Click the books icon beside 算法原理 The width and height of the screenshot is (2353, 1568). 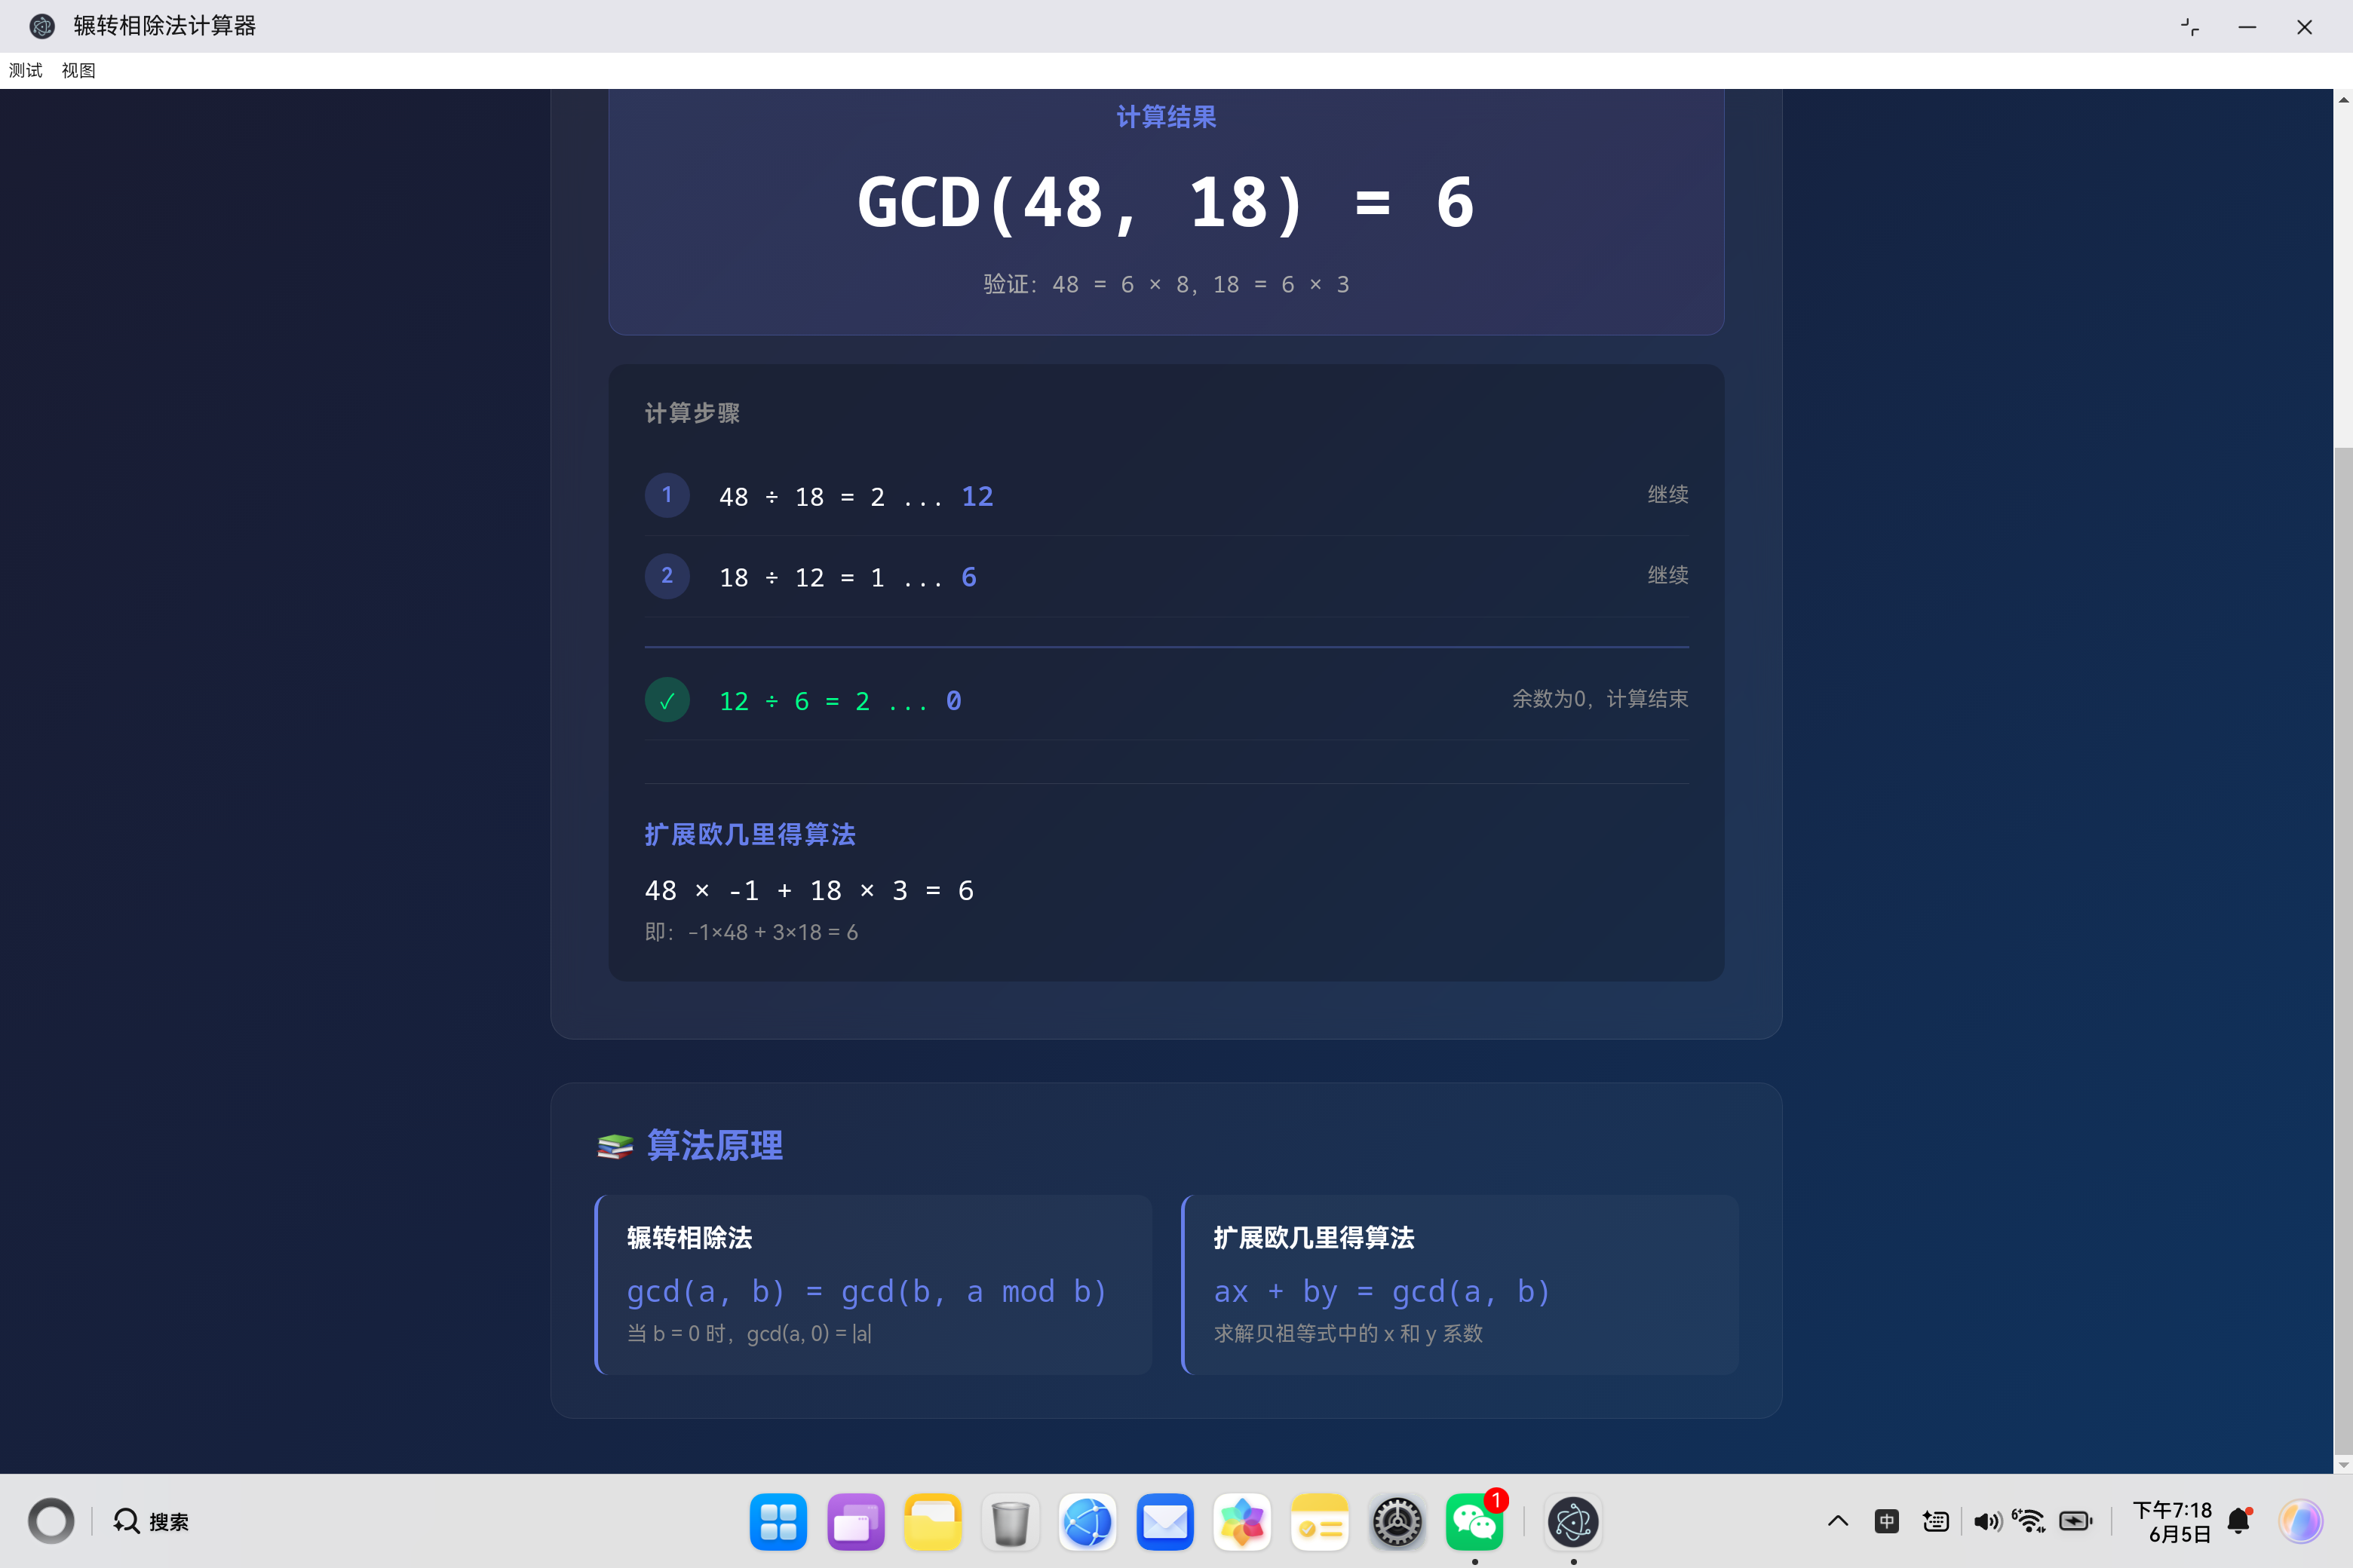[615, 1146]
